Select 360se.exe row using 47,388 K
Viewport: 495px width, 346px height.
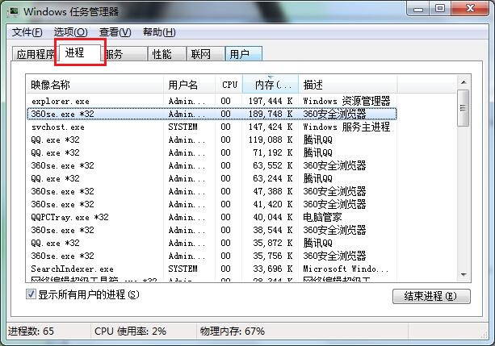(x=212, y=191)
